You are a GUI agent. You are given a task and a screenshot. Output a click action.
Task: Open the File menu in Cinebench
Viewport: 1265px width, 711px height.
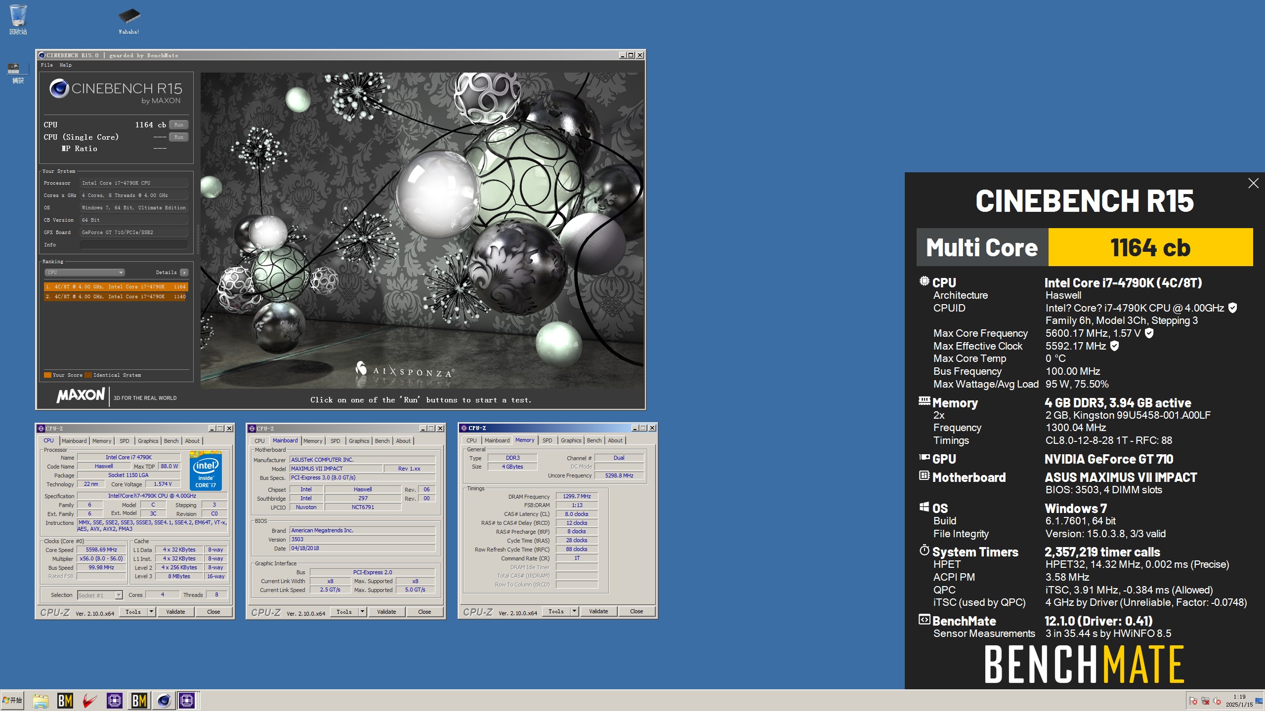[47, 65]
